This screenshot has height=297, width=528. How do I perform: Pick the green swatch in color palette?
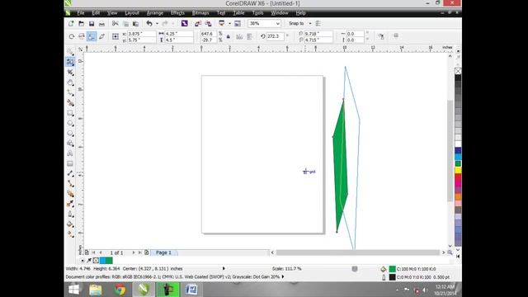[x=458, y=163]
